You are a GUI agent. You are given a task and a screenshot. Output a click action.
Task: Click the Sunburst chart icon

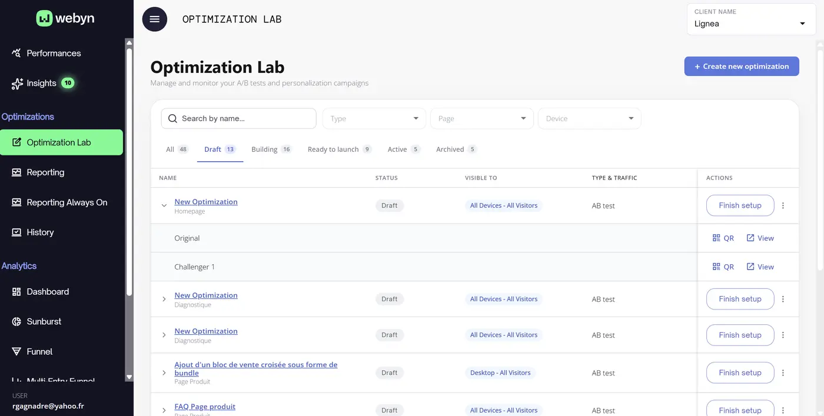tap(16, 322)
